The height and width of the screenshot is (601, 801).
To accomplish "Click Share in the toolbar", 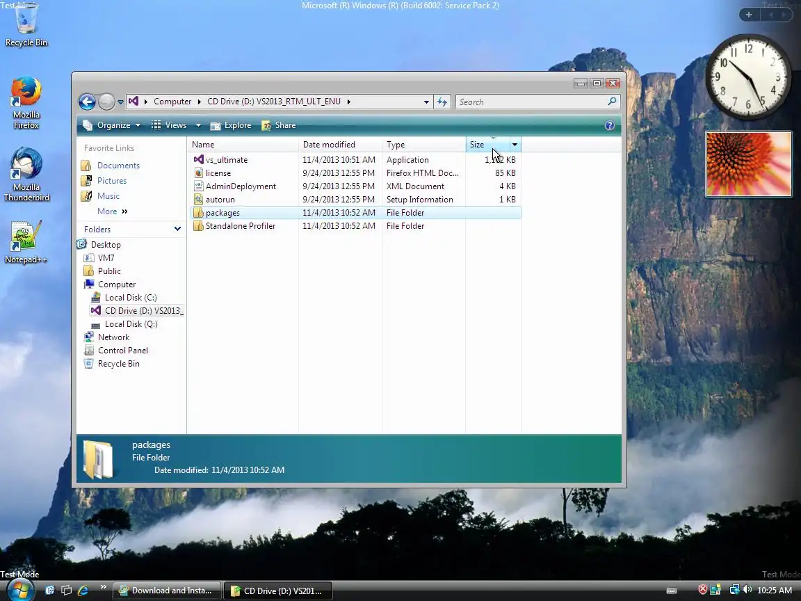I will coord(279,125).
